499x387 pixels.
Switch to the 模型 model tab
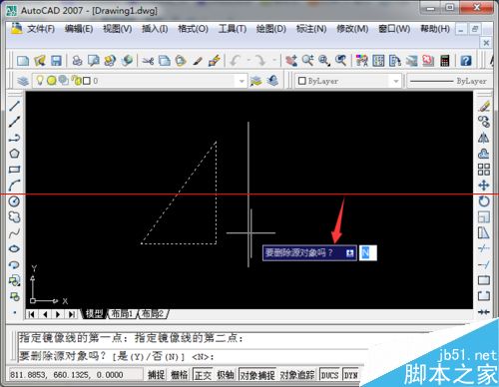click(95, 313)
